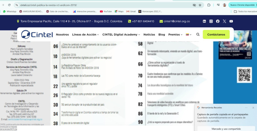The height and width of the screenshot is (131, 257).
Task: Open Gato de crochet bookmark
Action: (x=58, y=12)
